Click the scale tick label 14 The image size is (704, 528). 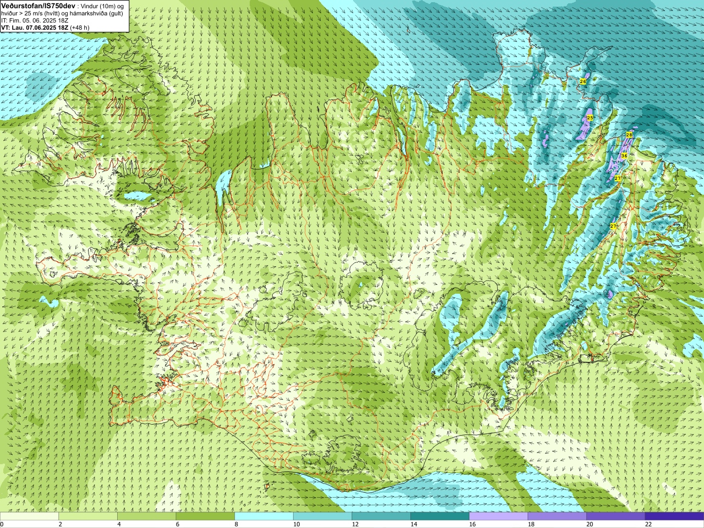[x=414, y=525]
